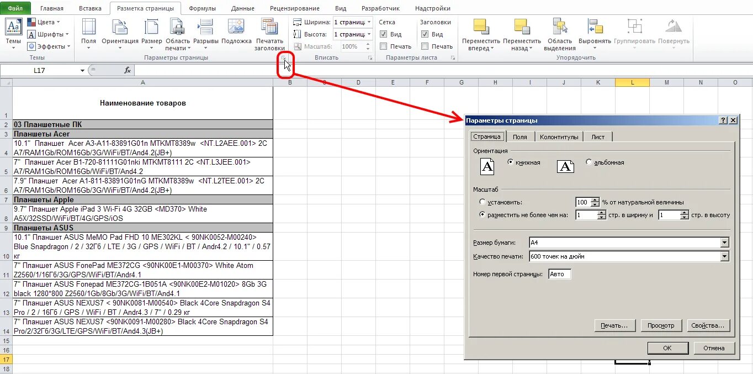Image resolution: width=753 pixels, height=374 pixels.
Task: Switch to the Рецензирование ribbon tab
Action: 295,8
